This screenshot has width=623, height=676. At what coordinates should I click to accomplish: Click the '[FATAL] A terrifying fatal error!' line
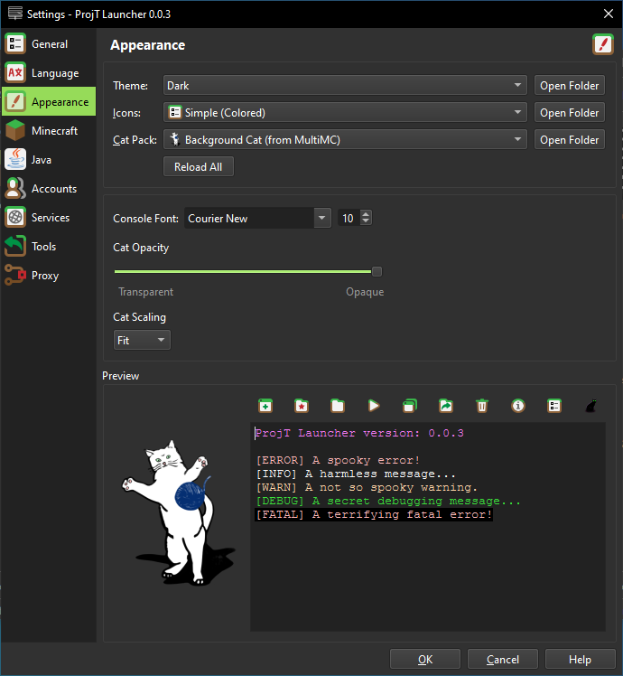tap(374, 514)
